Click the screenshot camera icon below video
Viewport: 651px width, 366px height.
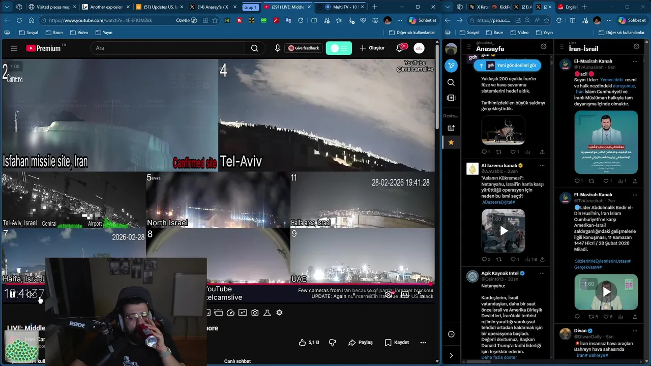click(255, 313)
